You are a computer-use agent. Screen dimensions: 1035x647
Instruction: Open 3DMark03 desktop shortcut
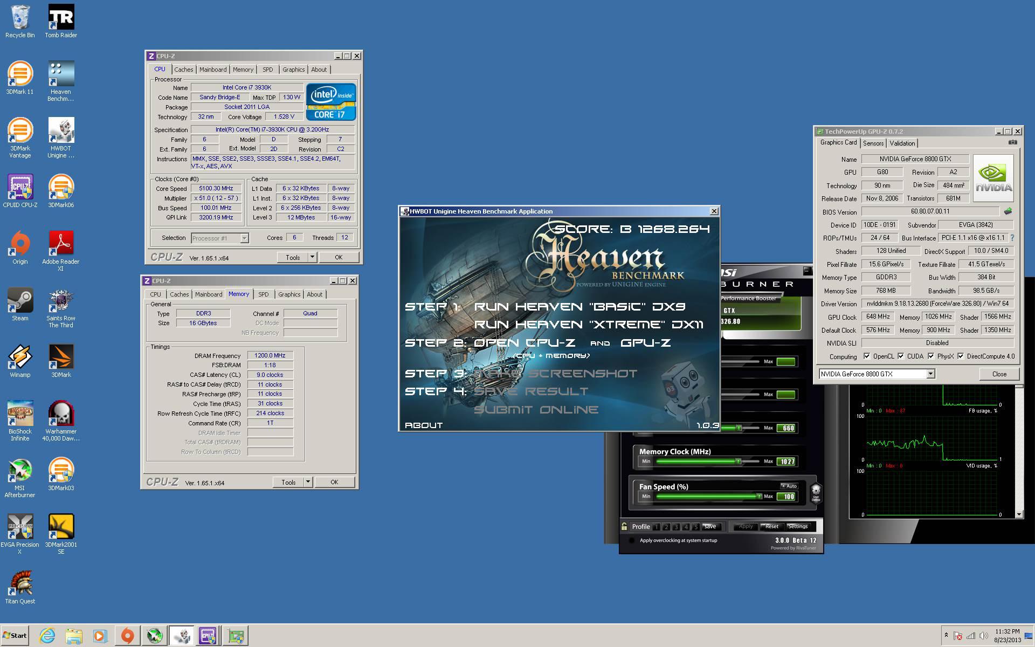[61, 474]
